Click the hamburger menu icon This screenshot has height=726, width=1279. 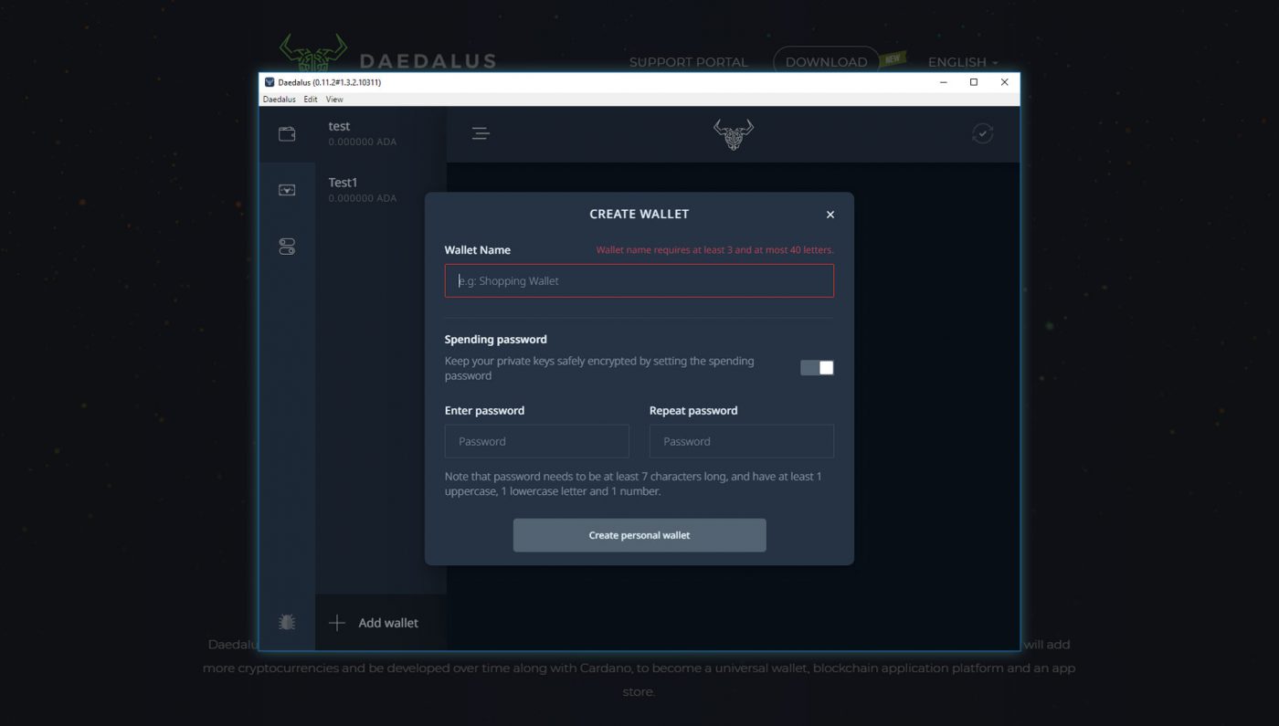coord(481,133)
